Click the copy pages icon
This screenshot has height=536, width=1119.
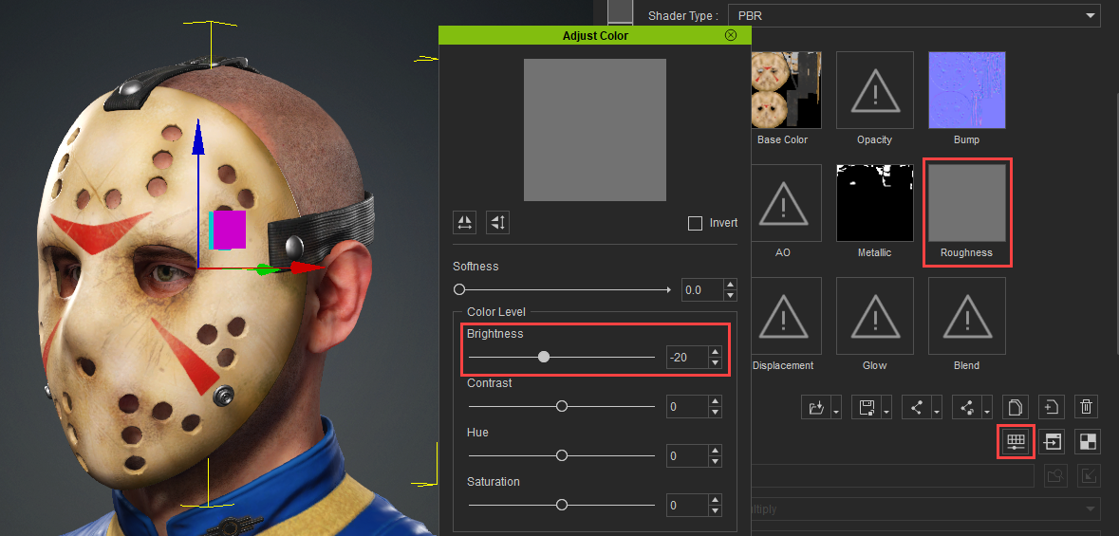(x=1014, y=407)
